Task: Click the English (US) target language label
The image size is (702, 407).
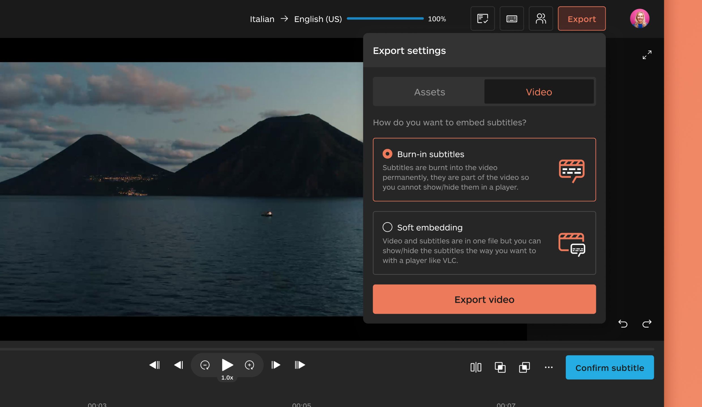Action: tap(318, 19)
